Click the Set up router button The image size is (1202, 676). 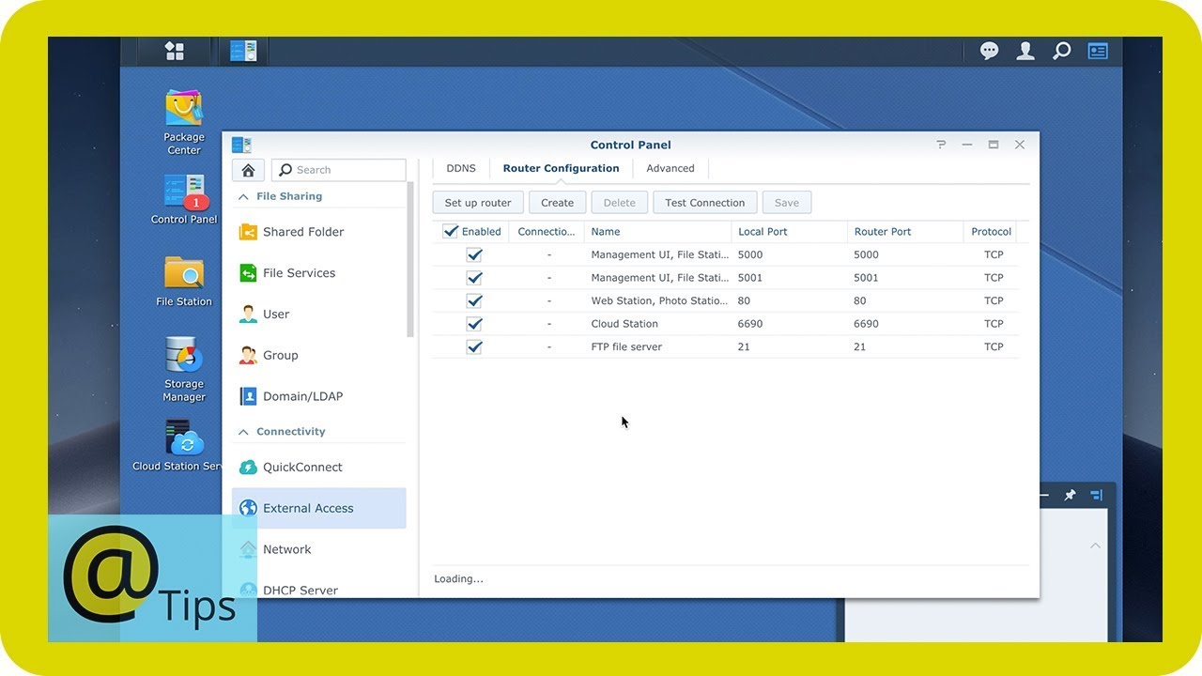[478, 203]
